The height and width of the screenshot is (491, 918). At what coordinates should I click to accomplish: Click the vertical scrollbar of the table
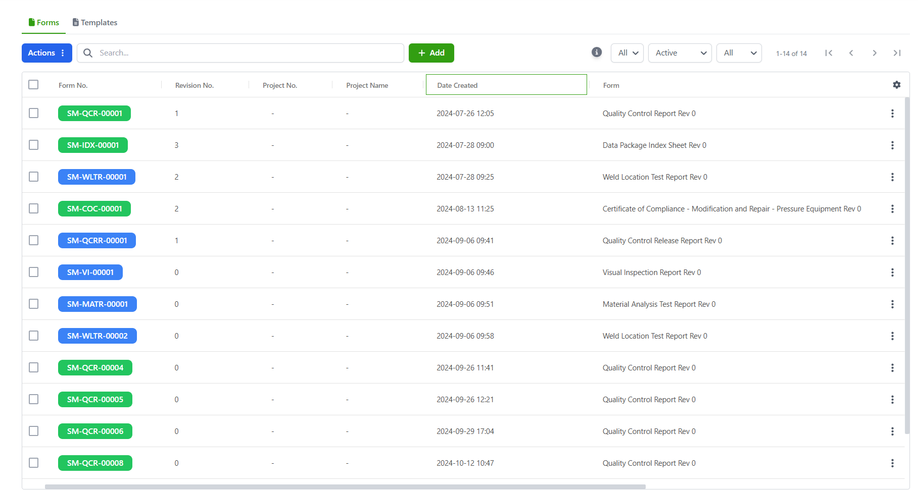click(x=907, y=265)
